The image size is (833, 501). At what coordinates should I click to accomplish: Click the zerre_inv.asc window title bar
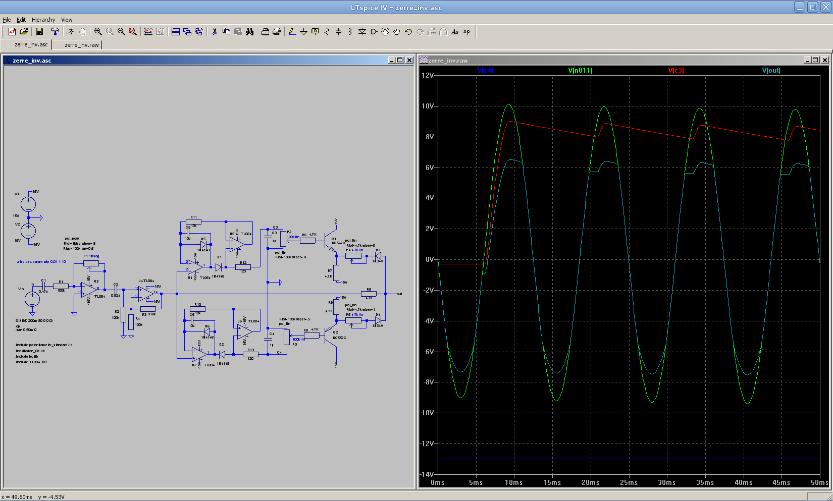tap(209, 60)
